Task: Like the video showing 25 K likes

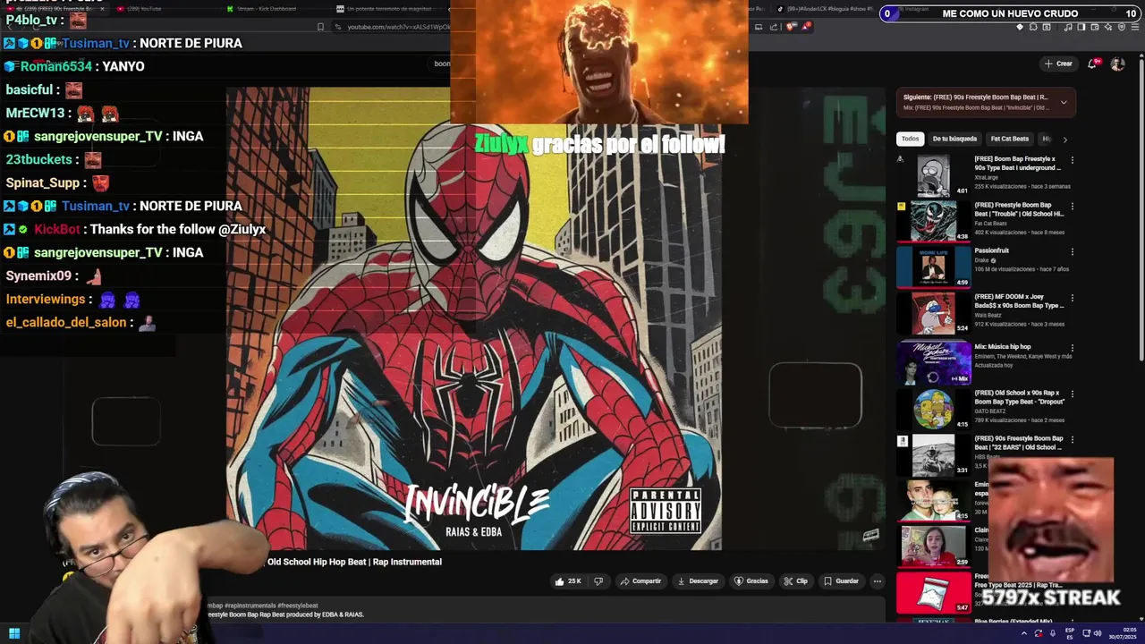Action: click(x=568, y=581)
